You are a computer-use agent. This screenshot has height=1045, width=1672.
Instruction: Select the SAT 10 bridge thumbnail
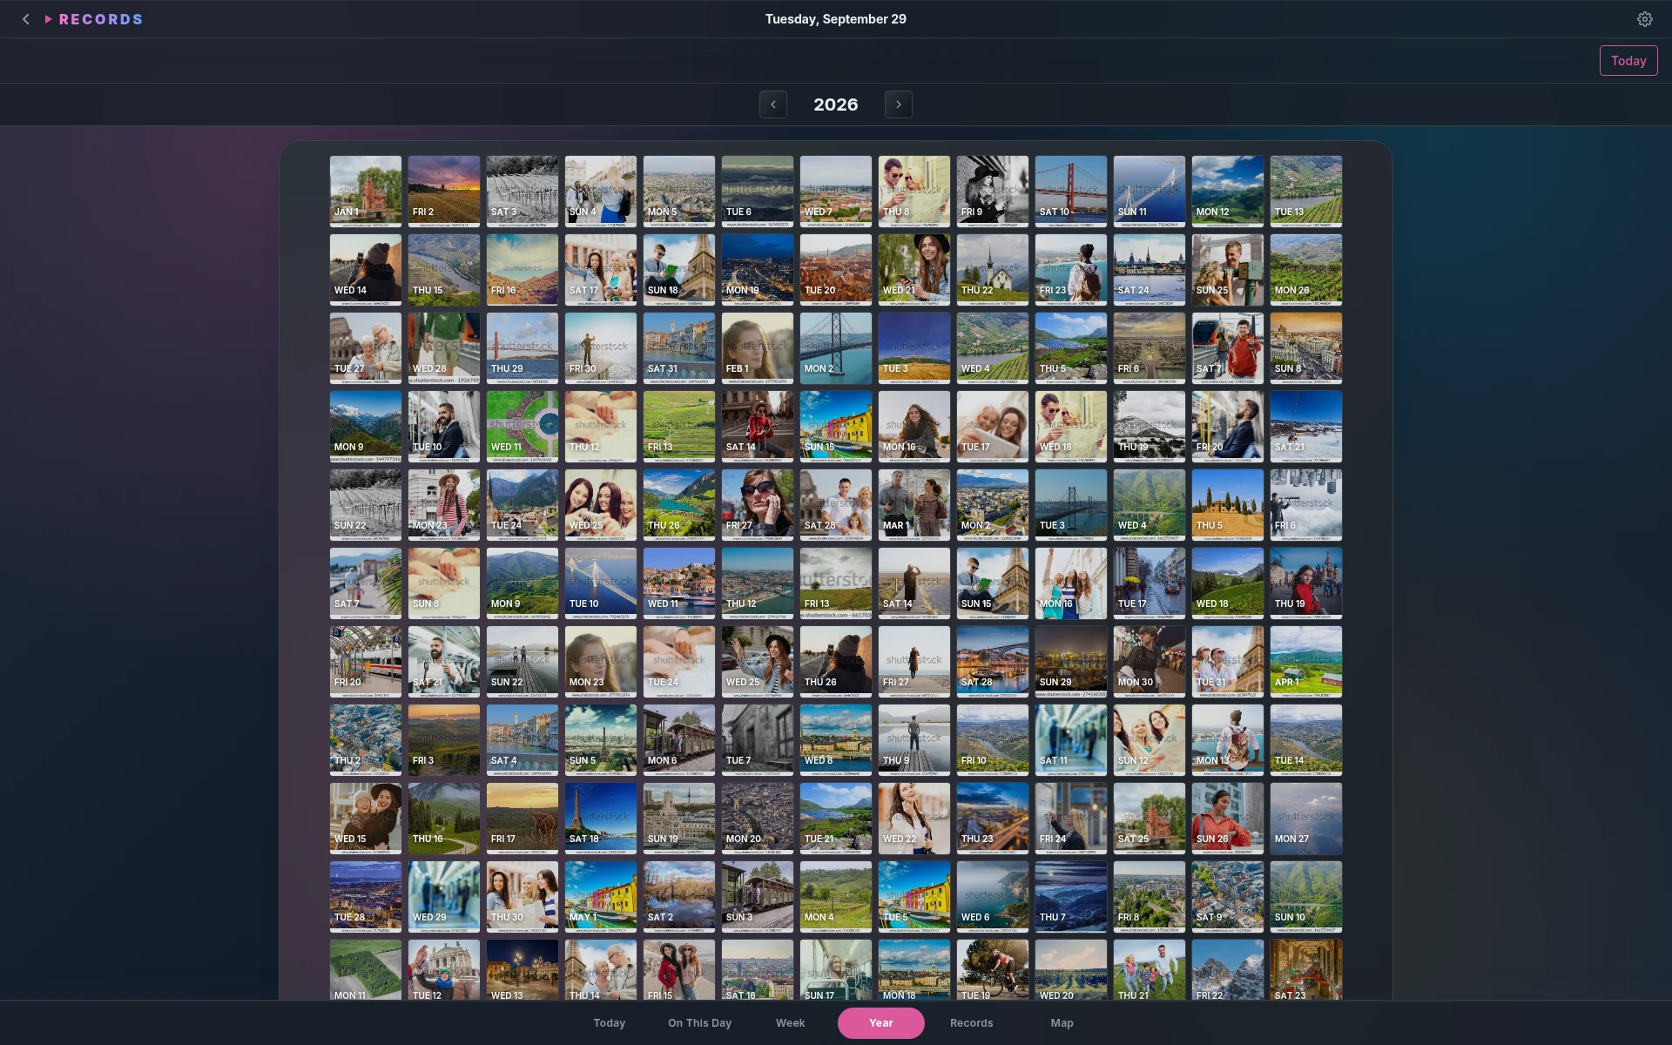click(x=1071, y=192)
